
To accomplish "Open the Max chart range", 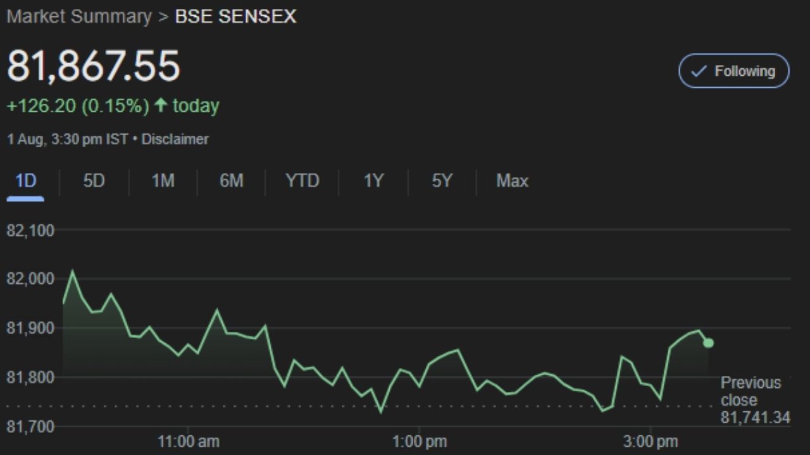I will (x=512, y=181).
